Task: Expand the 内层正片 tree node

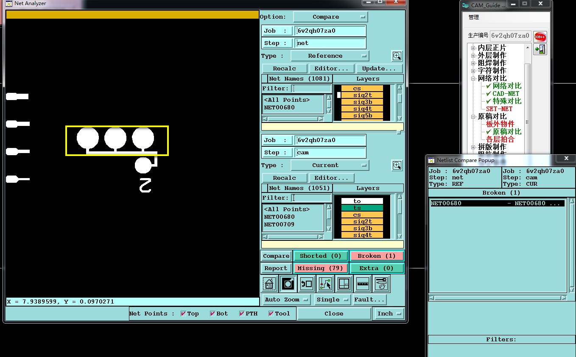Action: (473, 48)
